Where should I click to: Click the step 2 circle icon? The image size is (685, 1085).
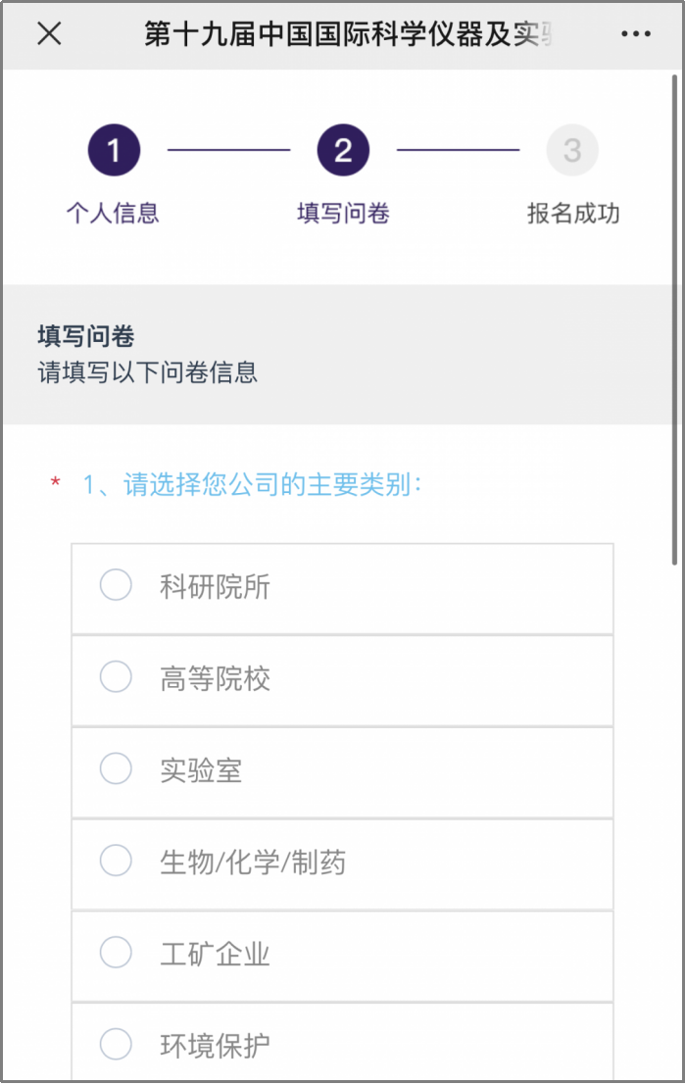(343, 150)
